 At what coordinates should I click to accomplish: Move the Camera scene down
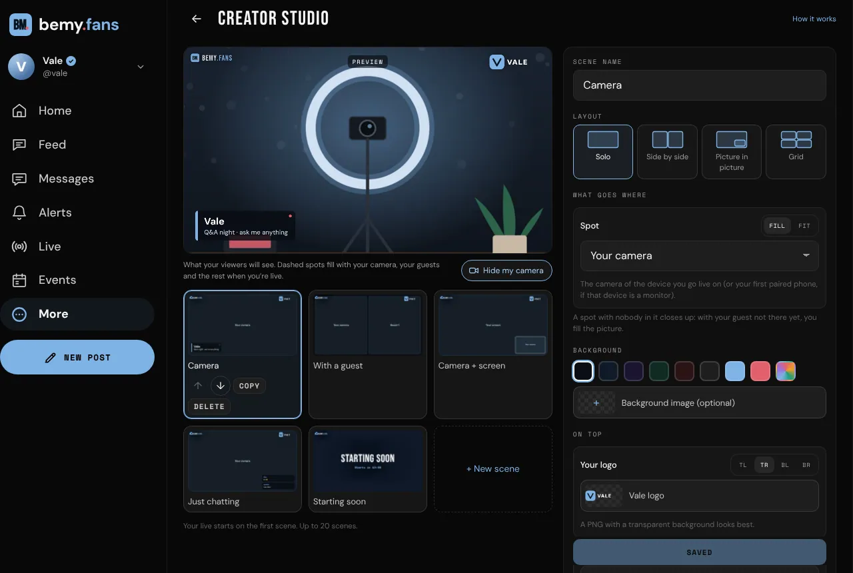[221, 386]
